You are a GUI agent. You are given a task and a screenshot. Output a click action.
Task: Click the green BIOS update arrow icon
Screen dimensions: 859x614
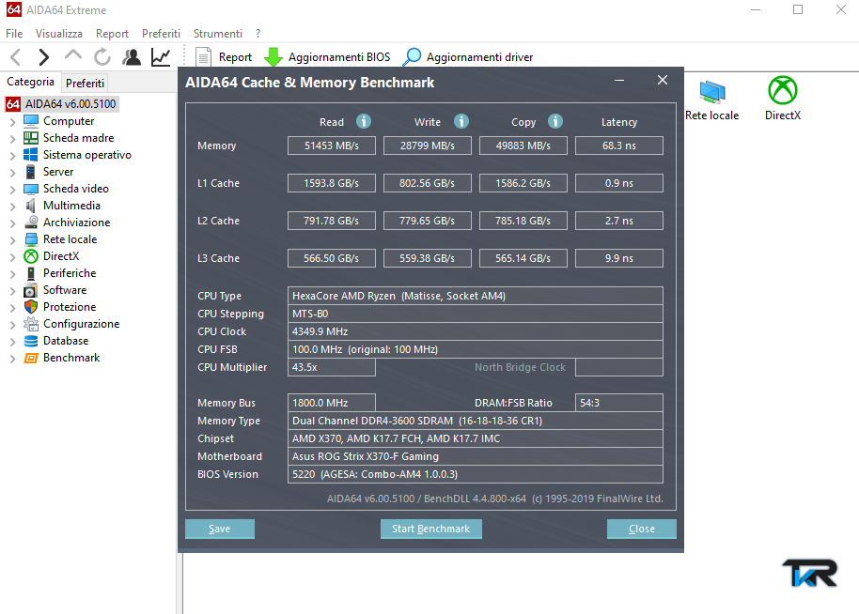(x=273, y=57)
